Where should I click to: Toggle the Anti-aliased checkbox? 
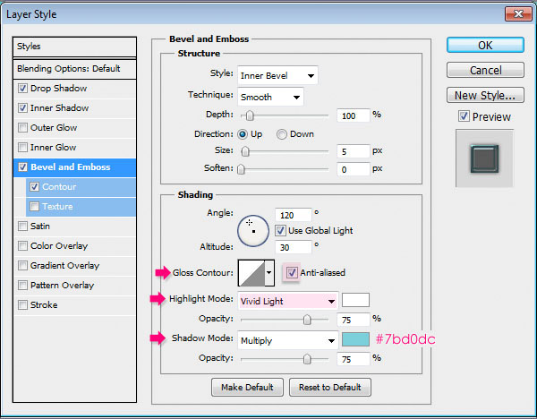pos(292,273)
